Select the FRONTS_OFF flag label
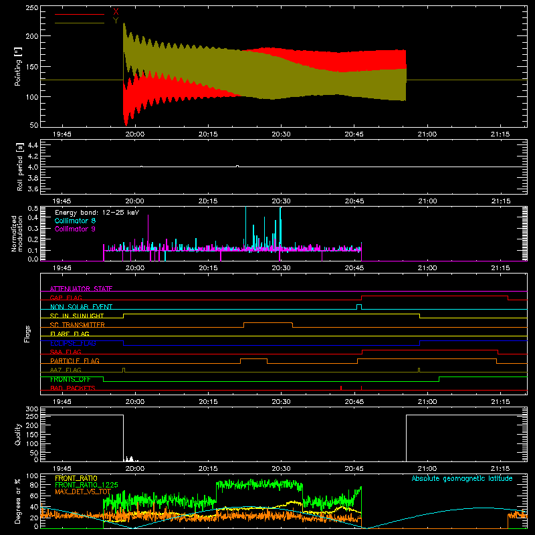The width and height of the screenshot is (535, 535). 70,379
